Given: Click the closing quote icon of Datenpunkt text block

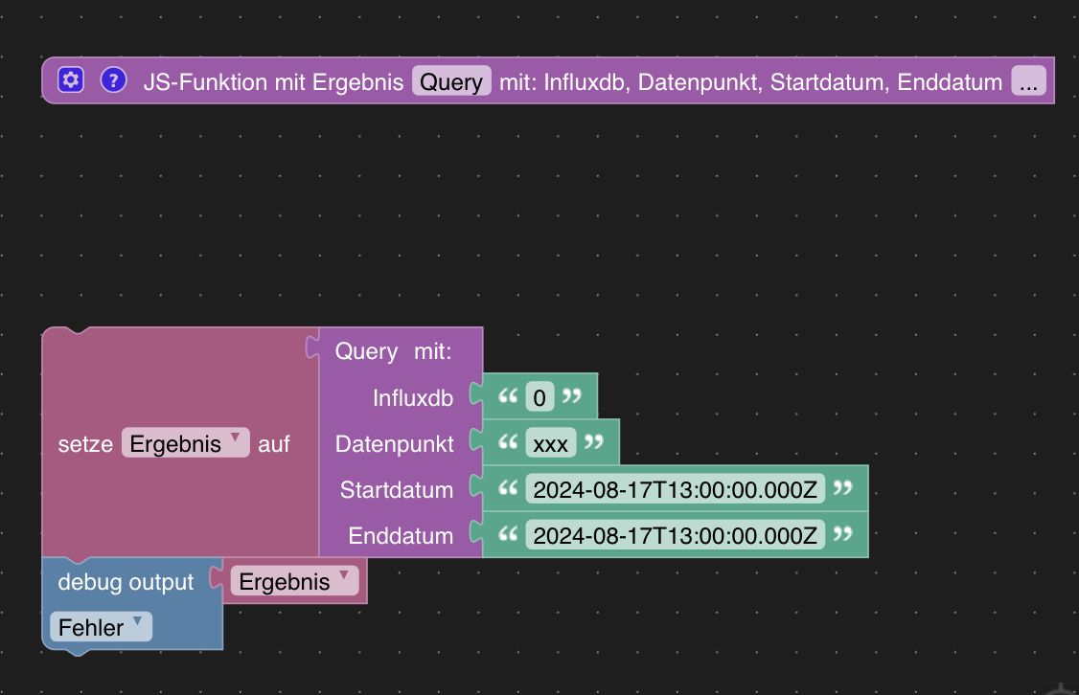Looking at the screenshot, I should (594, 441).
